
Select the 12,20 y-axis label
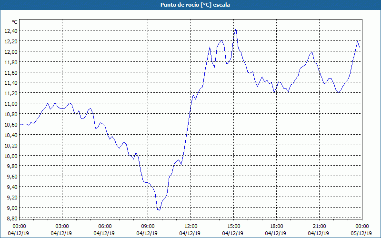pos(11,41)
